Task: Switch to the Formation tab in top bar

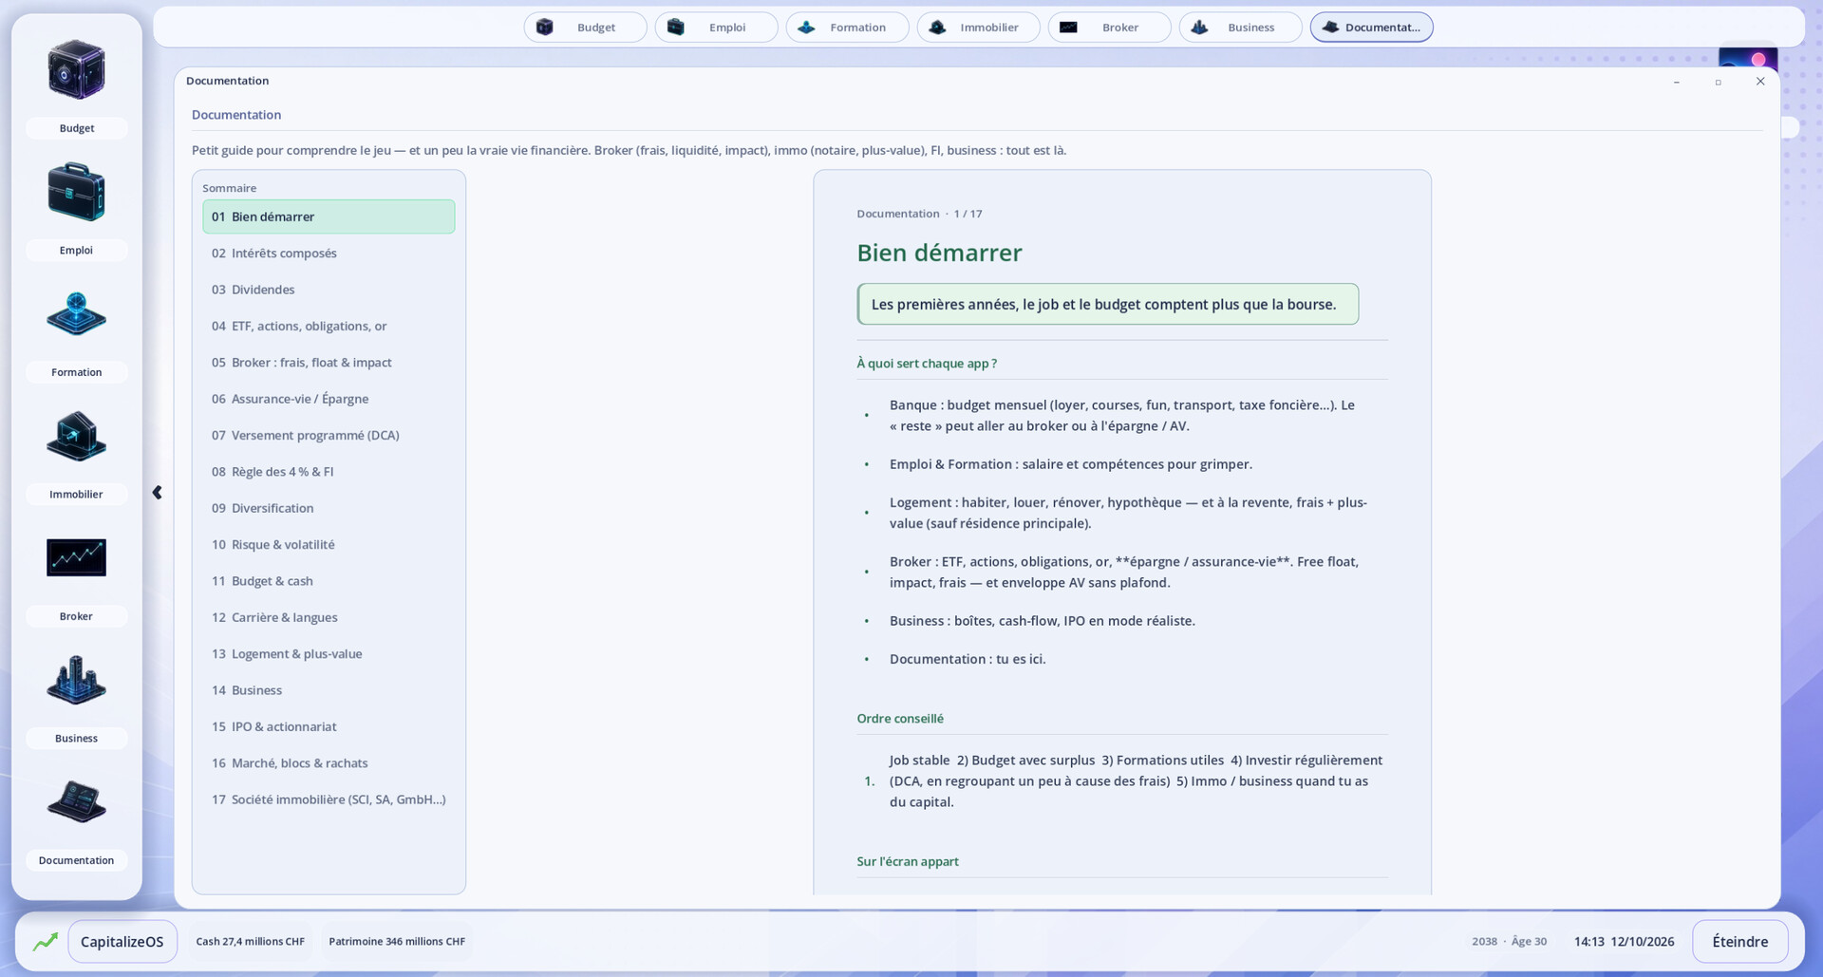Action: point(847,28)
